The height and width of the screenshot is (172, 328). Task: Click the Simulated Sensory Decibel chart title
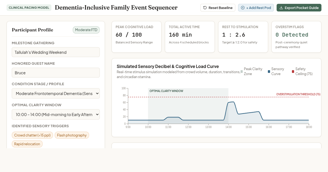pos(168,66)
